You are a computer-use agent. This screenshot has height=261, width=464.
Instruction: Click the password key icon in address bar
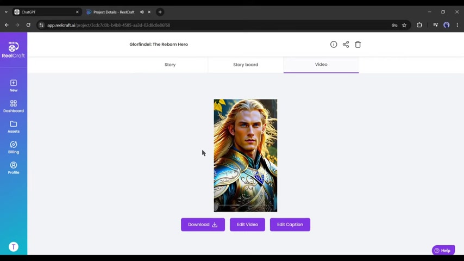[x=394, y=25]
